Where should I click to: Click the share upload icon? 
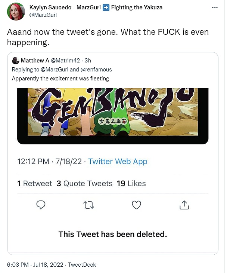[184, 205]
